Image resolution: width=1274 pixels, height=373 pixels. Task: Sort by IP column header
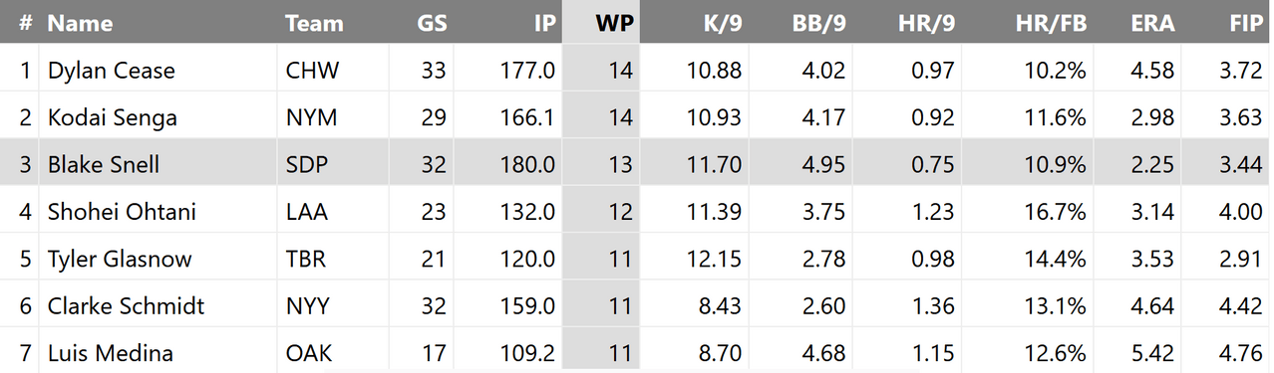(x=544, y=23)
